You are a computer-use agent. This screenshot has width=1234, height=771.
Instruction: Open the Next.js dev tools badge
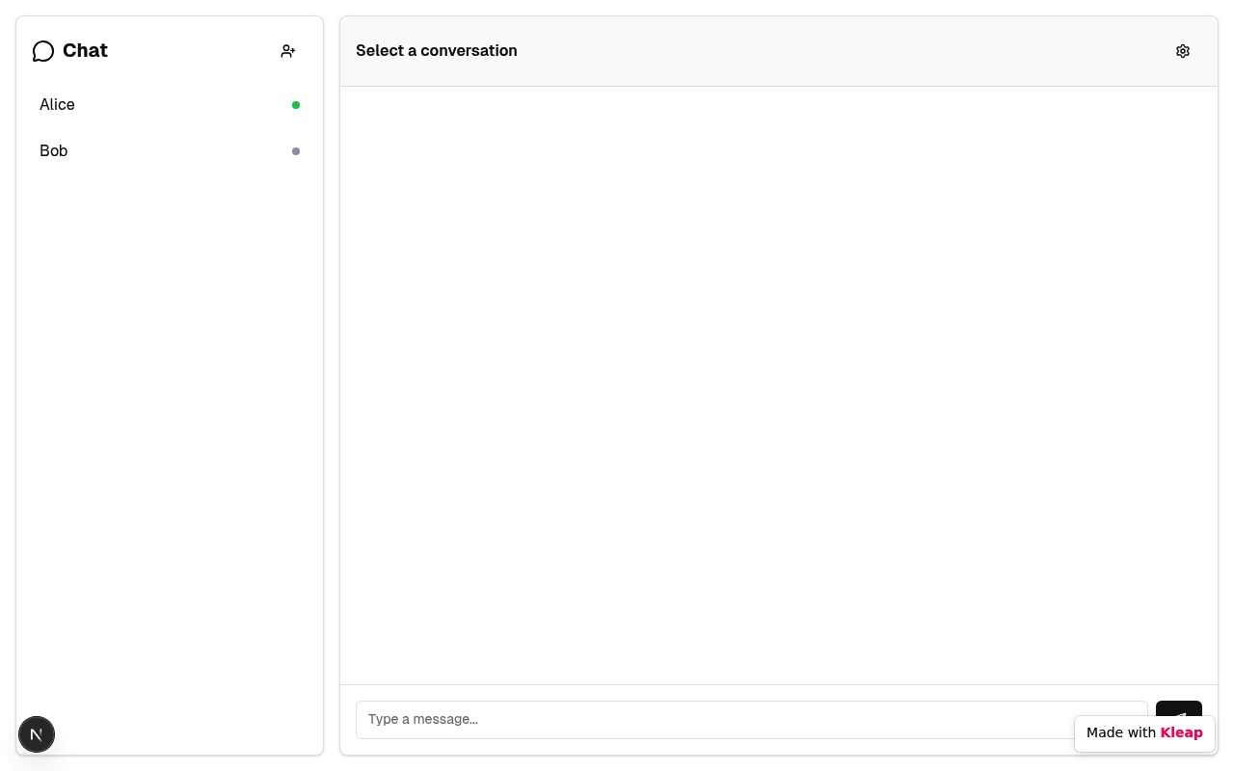[37, 734]
